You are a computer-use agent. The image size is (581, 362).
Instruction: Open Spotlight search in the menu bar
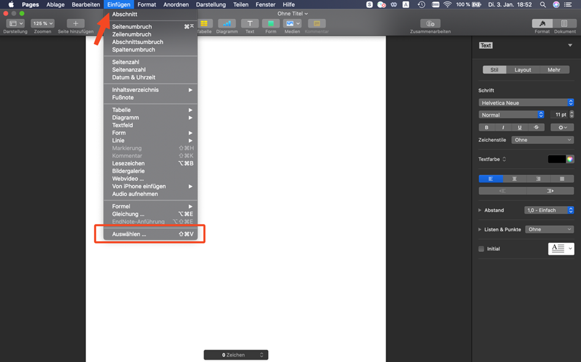pyautogui.click(x=543, y=4)
